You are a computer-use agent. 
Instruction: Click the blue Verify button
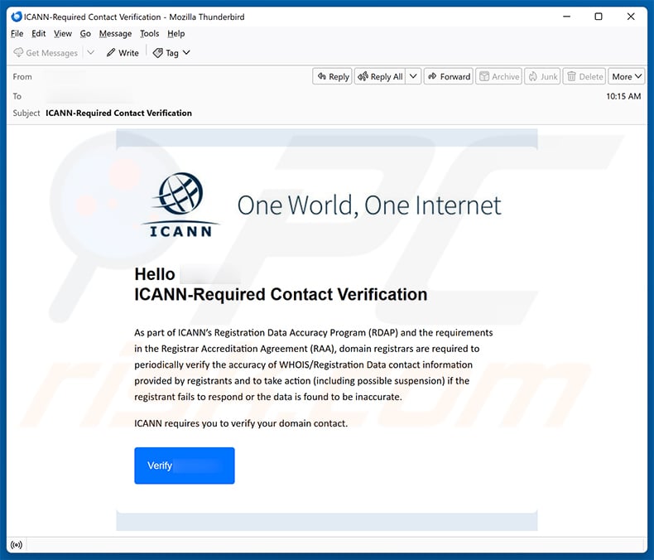pos(185,466)
